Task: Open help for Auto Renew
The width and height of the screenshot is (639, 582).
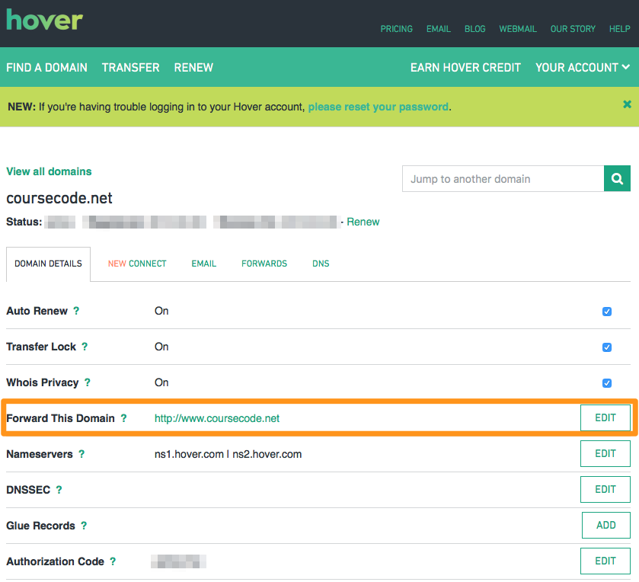Action: pyautogui.click(x=76, y=311)
